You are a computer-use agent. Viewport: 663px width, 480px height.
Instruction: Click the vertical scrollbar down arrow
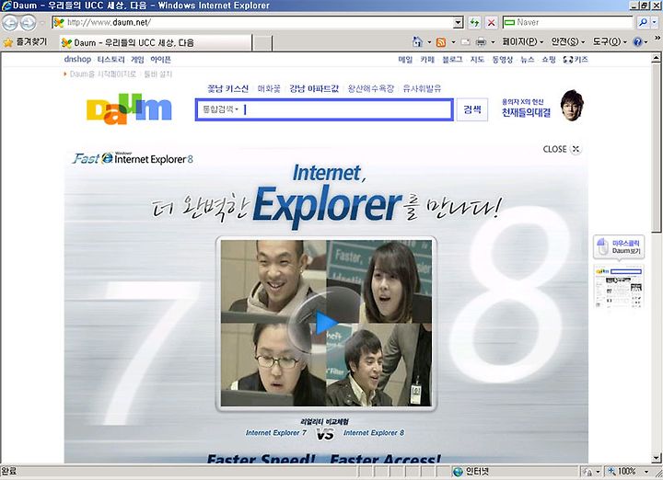click(x=656, y=458)
